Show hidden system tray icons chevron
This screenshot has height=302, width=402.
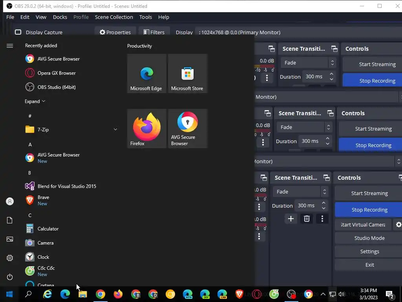point(323,294)
